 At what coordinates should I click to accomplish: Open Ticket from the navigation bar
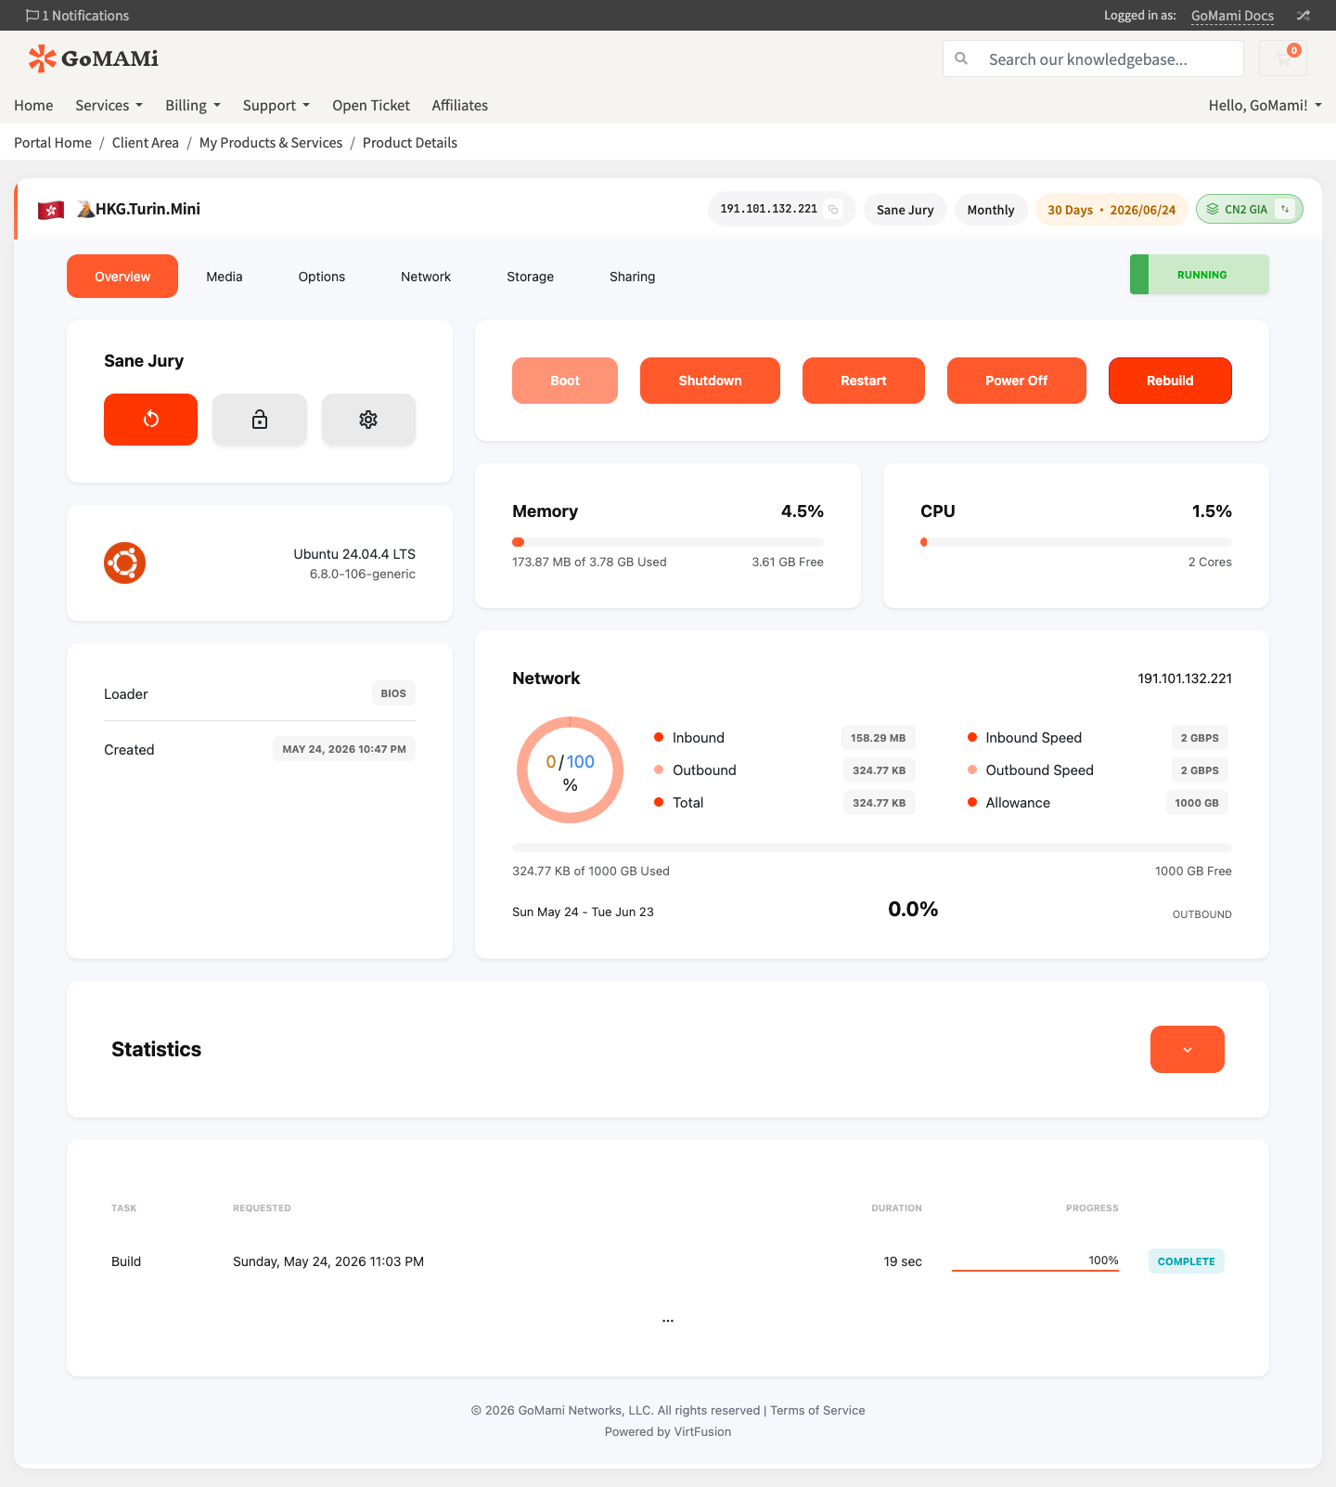click(371, 105)
